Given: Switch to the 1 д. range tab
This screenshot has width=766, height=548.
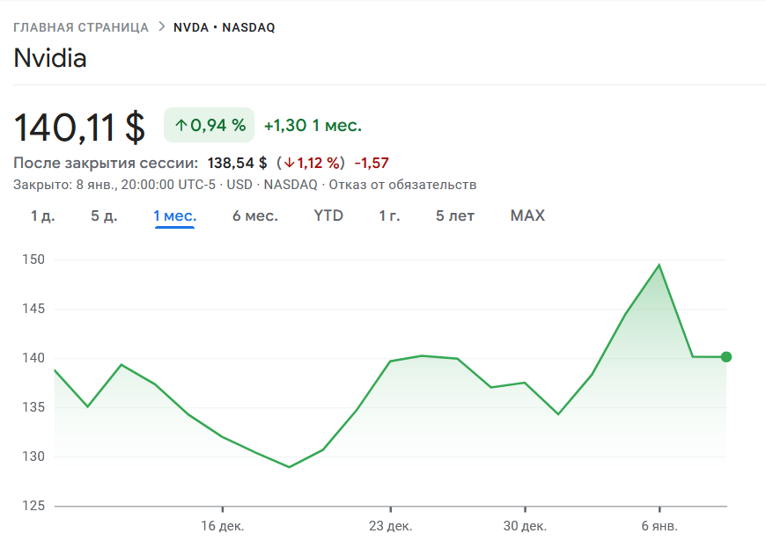Looking at the screenshot, I should click(42, 216).
